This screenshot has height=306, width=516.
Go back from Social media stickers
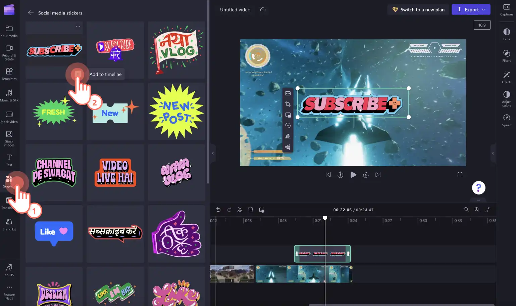click(31, 13)
